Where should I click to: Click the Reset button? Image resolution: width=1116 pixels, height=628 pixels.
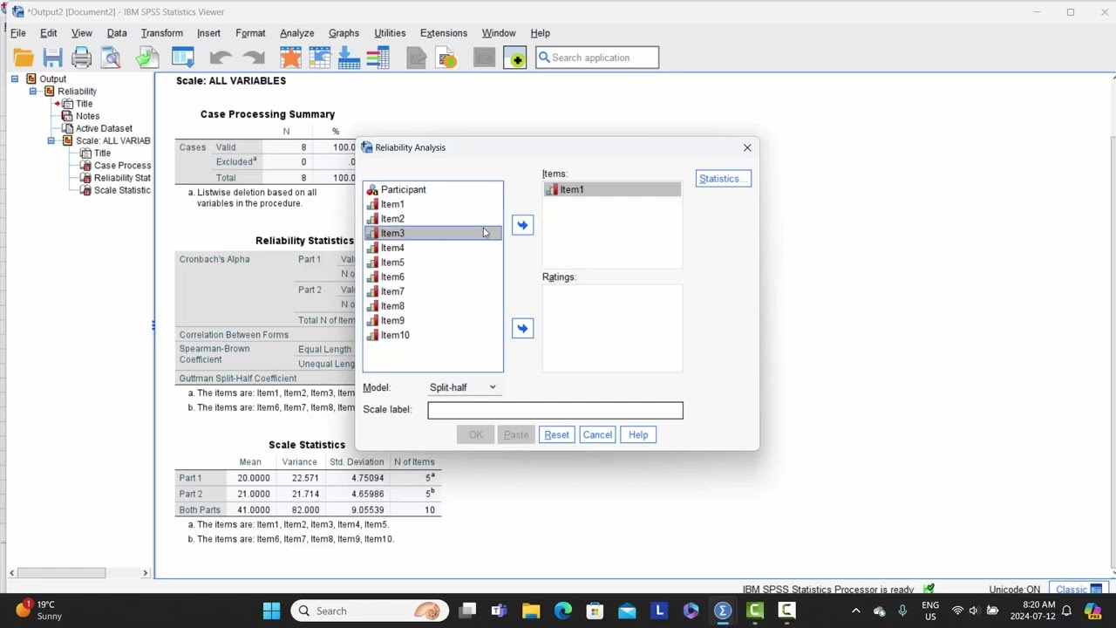point(556,434)
